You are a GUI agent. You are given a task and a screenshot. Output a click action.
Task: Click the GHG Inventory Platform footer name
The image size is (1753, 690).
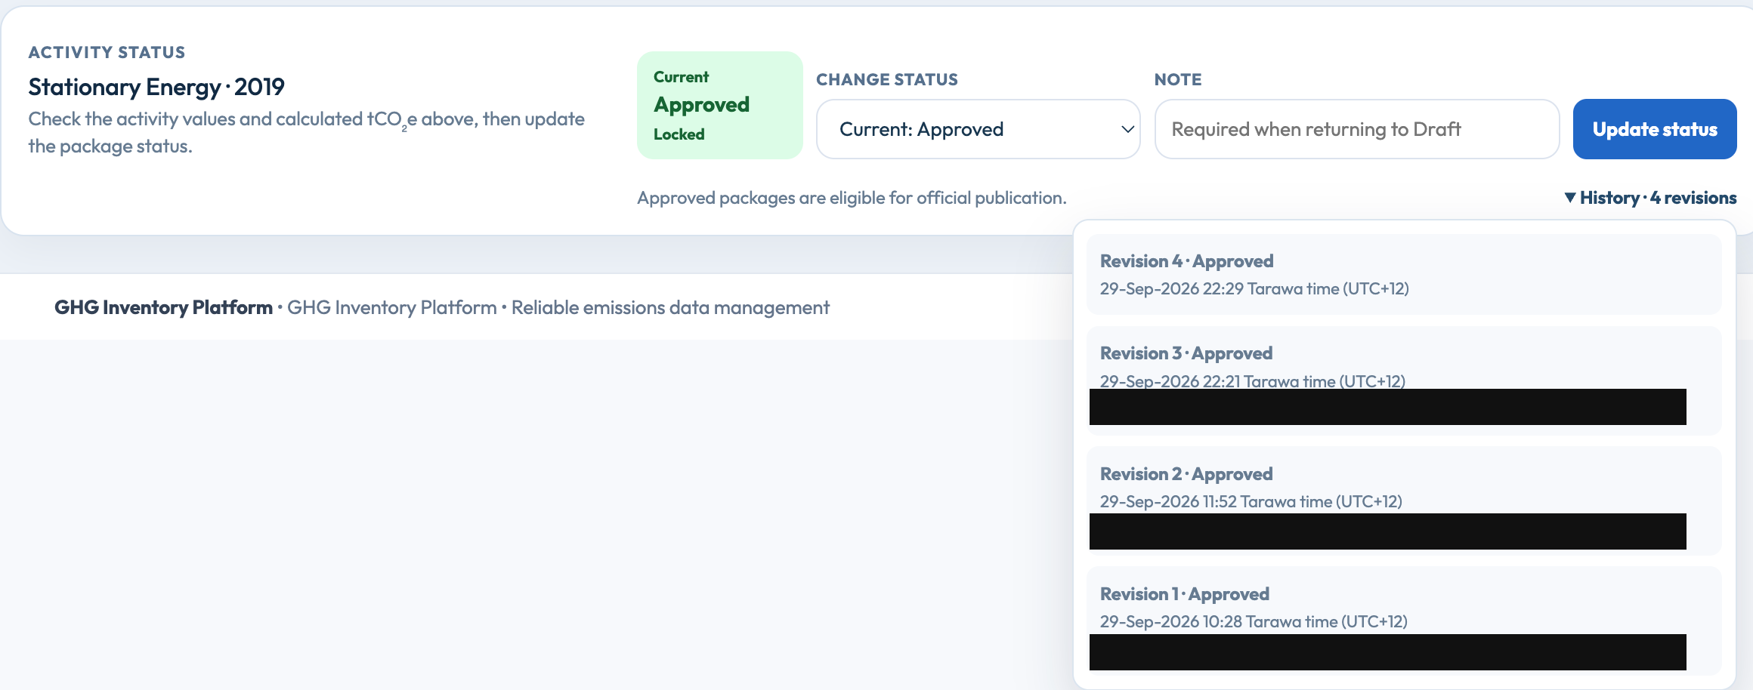(163, 307)
